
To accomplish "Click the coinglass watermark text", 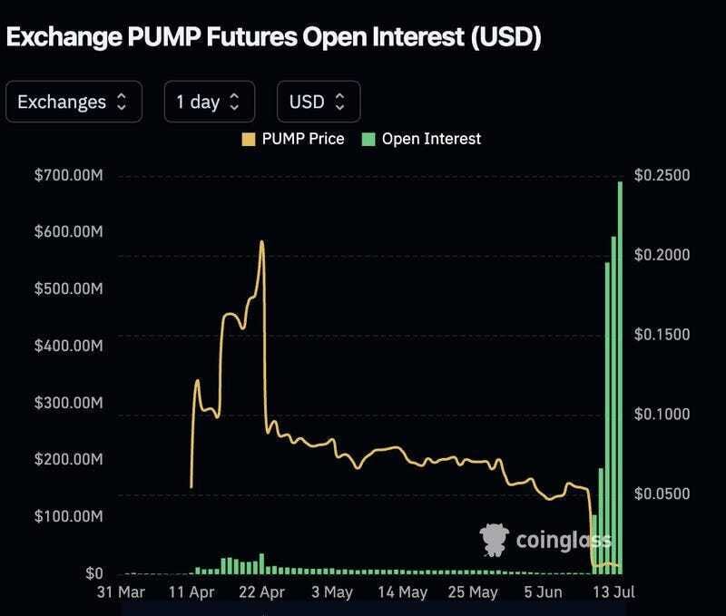I will pyautogui.click(x=564, y=541).
